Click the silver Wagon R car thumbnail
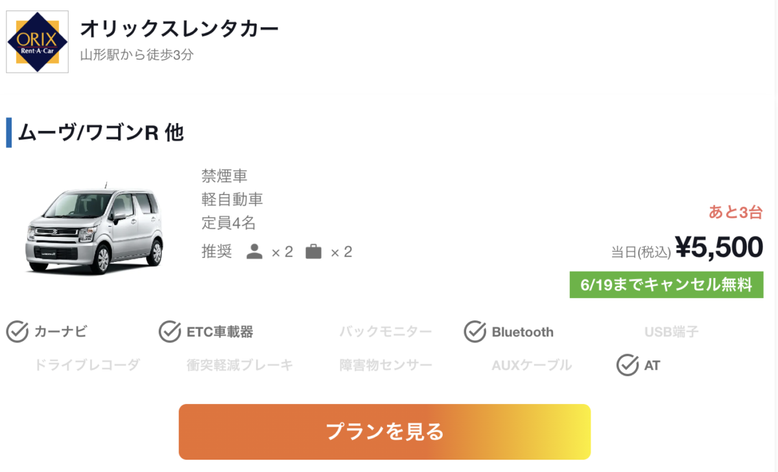Viewport: 778px width, 472px height. 94,230
